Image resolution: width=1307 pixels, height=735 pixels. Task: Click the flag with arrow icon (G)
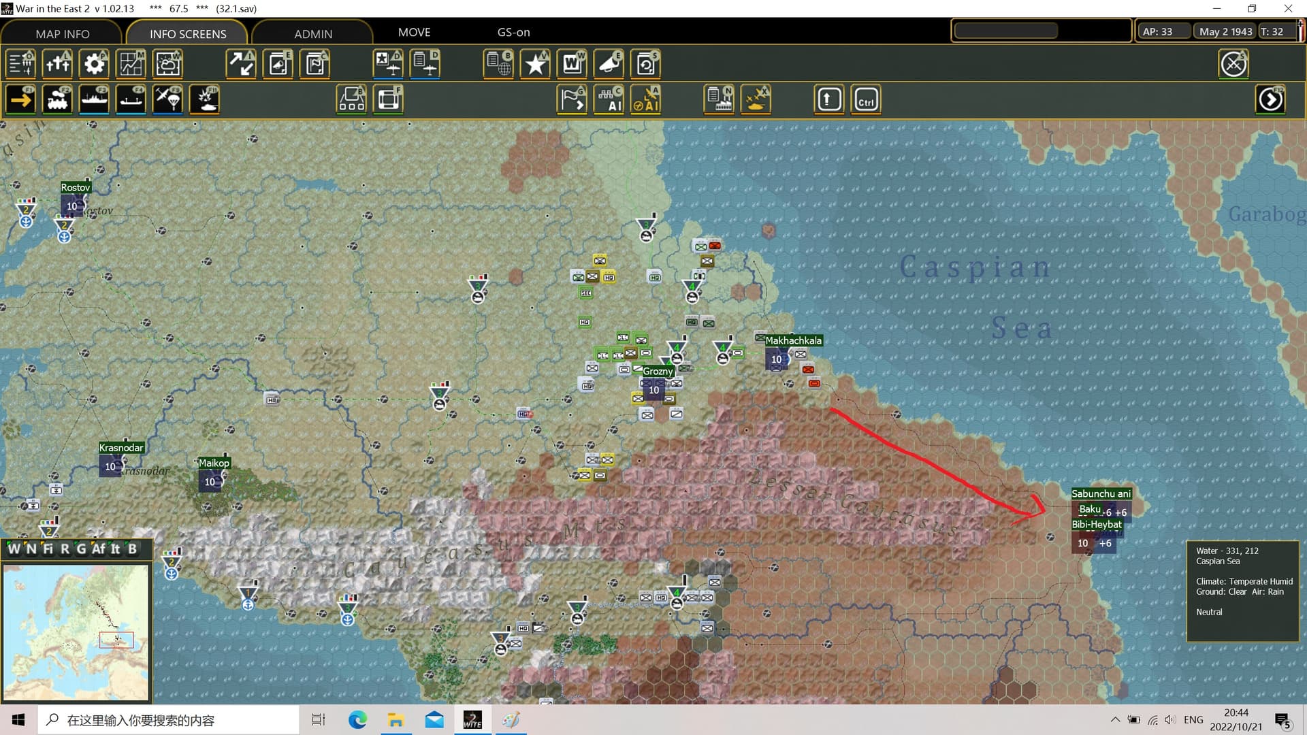pyautogui.click(x=572, y=100)
